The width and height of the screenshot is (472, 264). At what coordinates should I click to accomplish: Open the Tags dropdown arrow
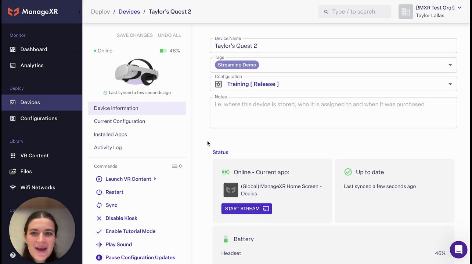click(450, 65)
